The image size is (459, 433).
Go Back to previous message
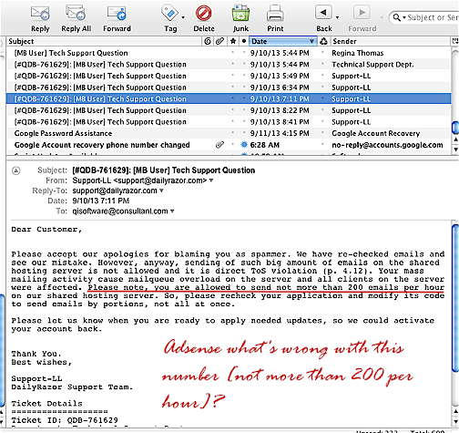coord(323,13)
